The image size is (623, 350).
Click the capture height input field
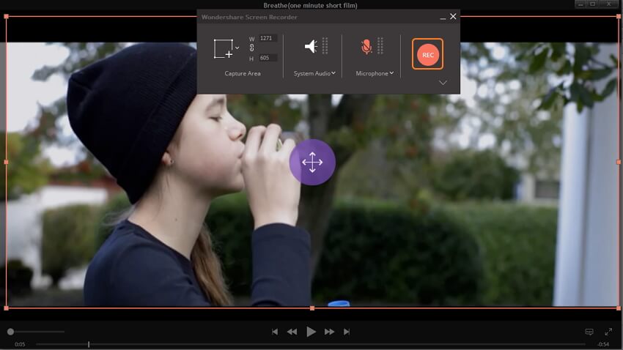pyautogui.click(x=268, y=58)
